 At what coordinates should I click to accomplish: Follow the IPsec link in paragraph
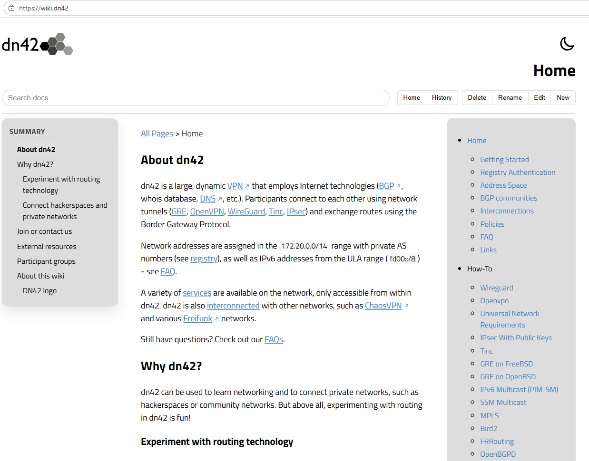coord(296,211)
